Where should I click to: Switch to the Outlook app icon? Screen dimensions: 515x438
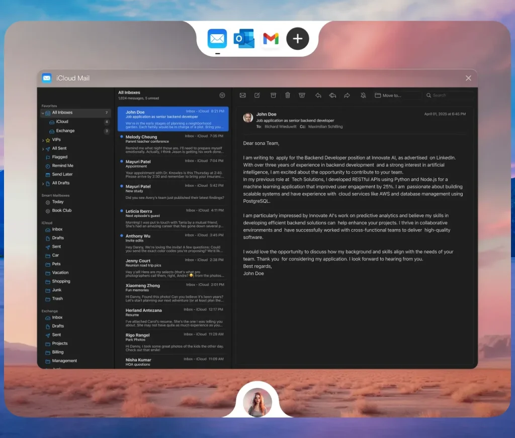pos(244,39)
